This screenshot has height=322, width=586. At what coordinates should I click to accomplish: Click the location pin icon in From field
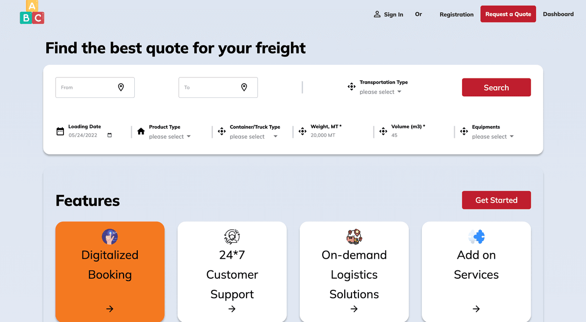tap(121, 87)
